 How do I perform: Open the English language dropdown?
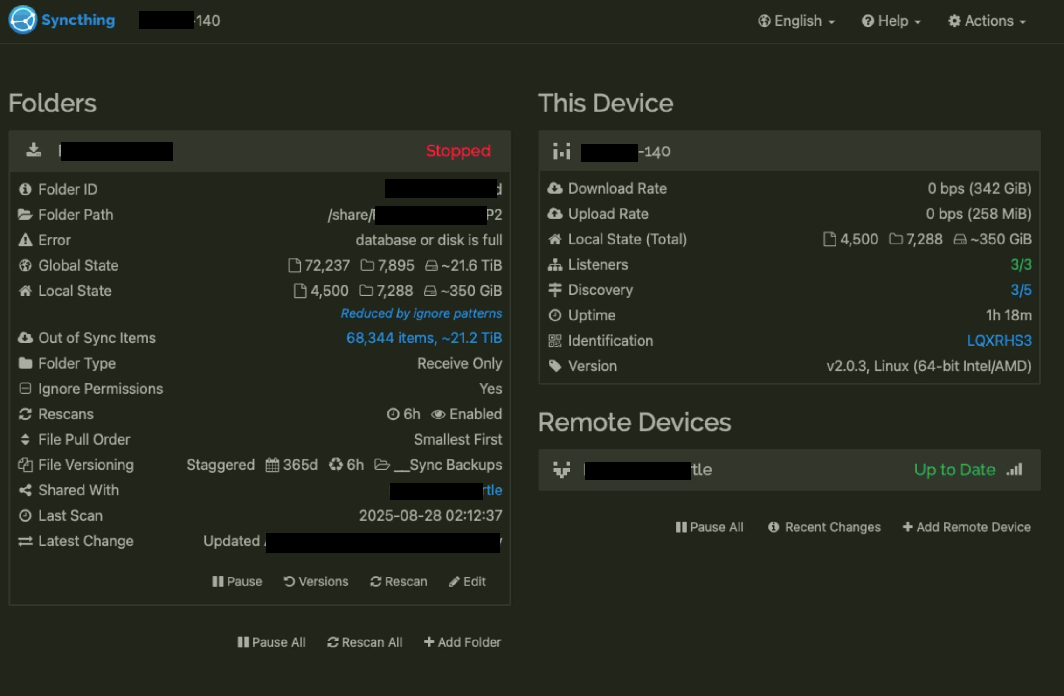[796, 21]
